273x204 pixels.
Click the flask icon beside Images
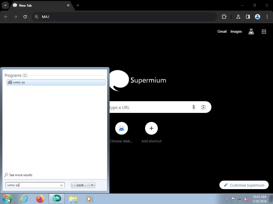tap(251, 32)
